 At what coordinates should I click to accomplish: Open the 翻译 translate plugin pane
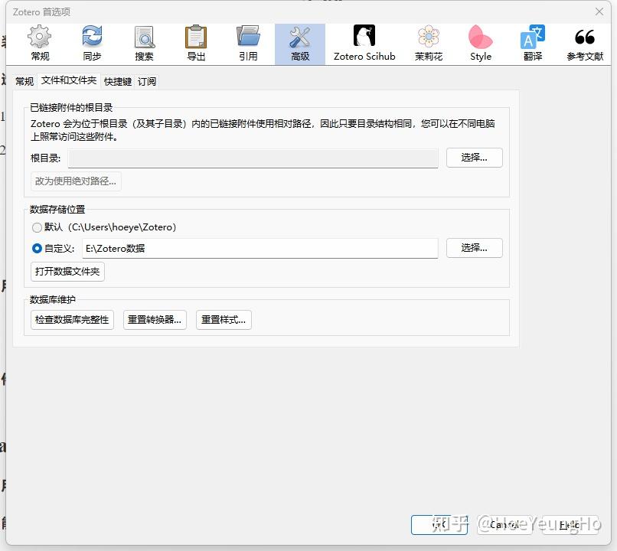click(533, 44)
